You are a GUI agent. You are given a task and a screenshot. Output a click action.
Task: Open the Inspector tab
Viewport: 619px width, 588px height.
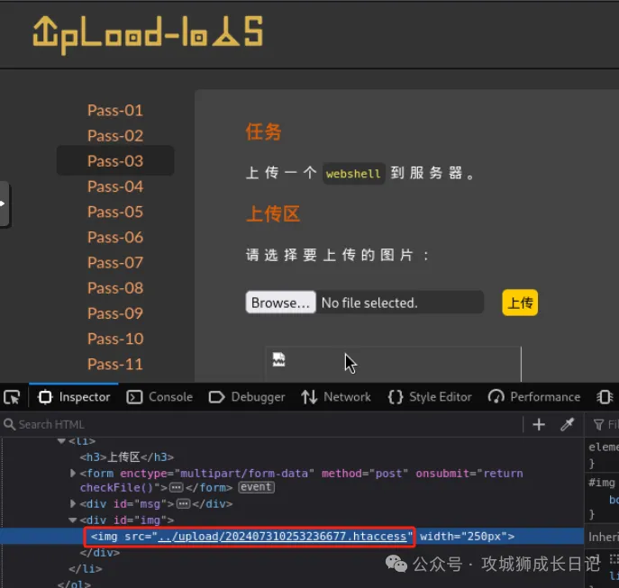coord(74,397)
